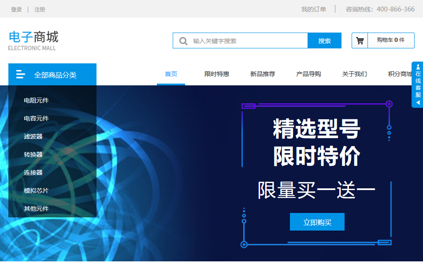Open the 在线客服 side widget

click(418, 84)
